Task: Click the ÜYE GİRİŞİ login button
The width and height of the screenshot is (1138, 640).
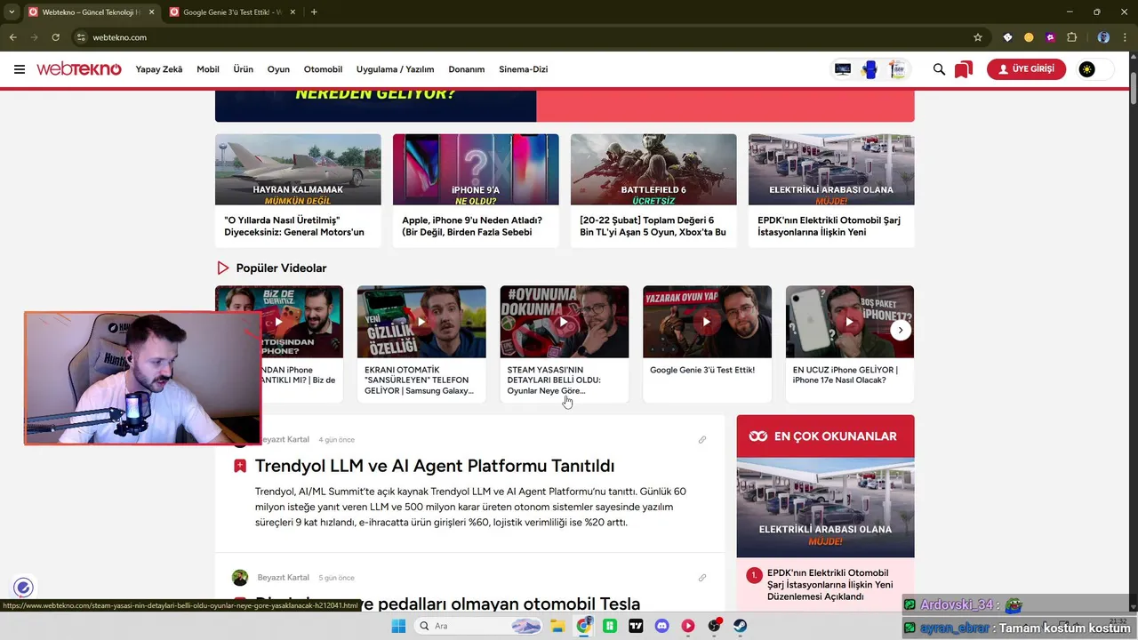Action: pyautogui.click(x=1026, y=69)
